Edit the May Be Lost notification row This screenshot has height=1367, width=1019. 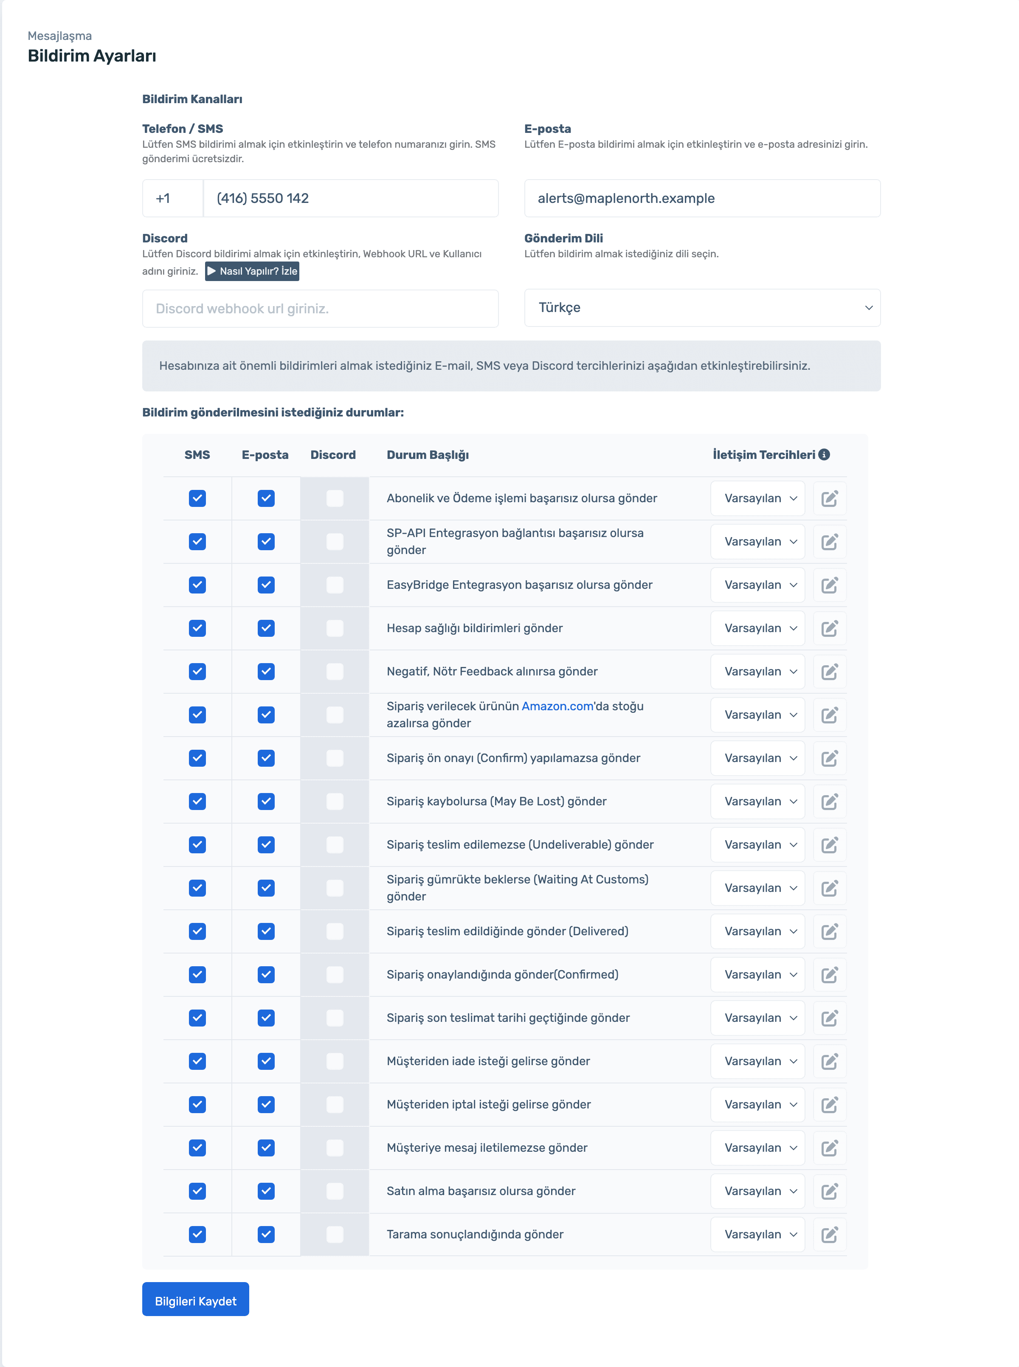829,802
